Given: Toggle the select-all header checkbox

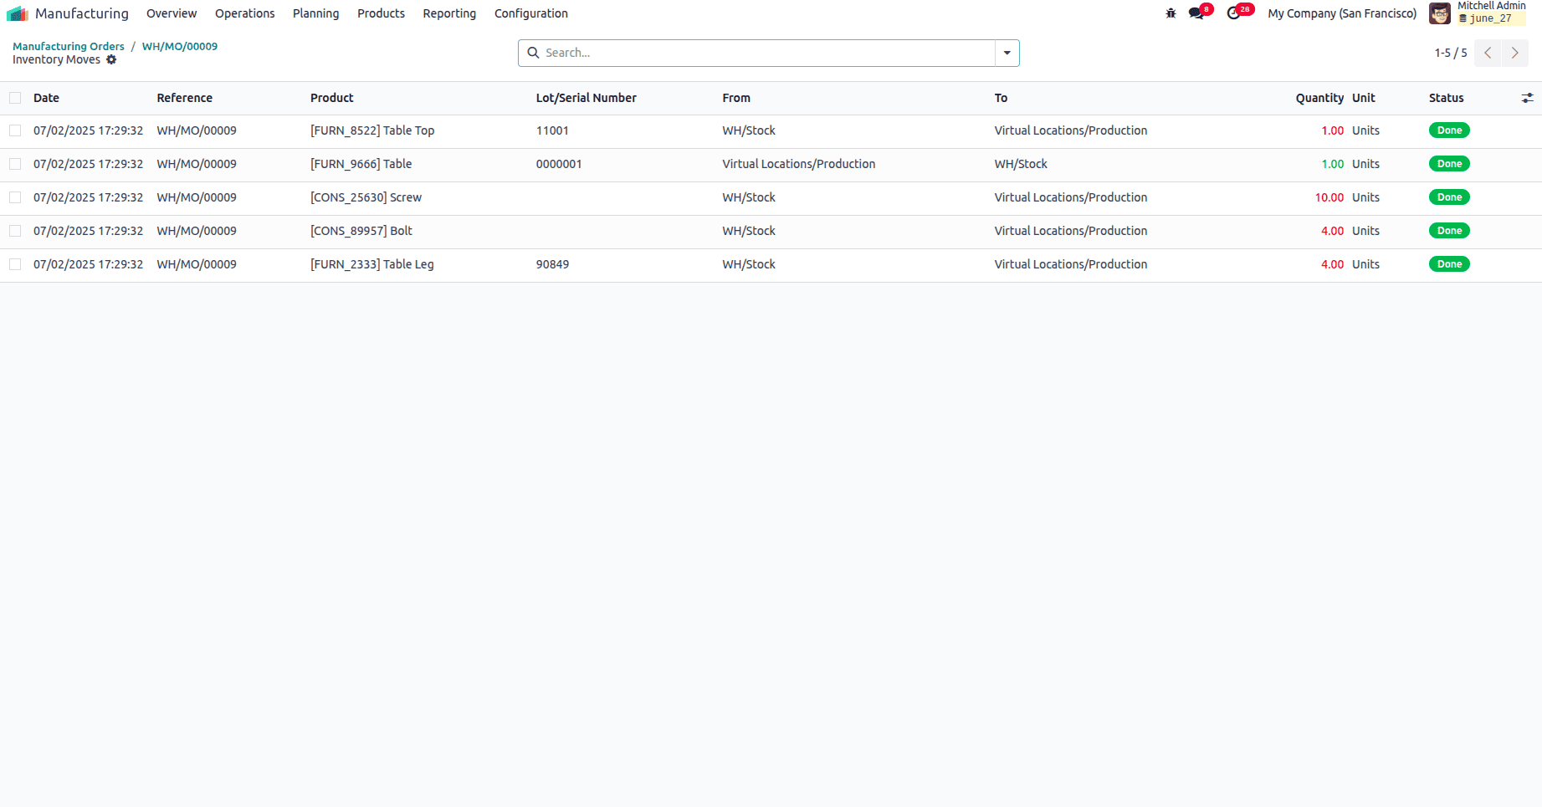Looking at the screenshot, I should tap(15, 98).
